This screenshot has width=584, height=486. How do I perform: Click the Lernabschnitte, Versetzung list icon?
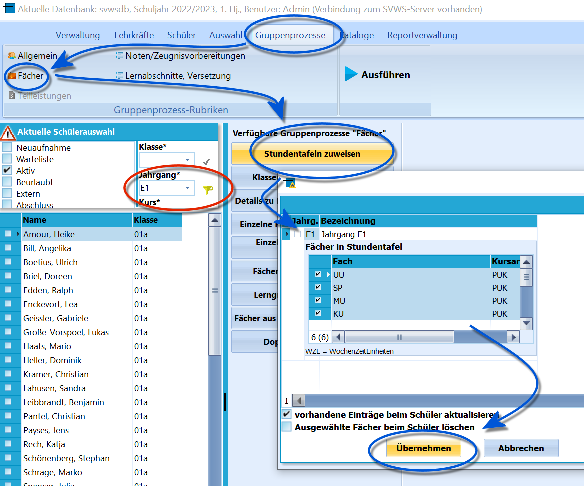119,76
